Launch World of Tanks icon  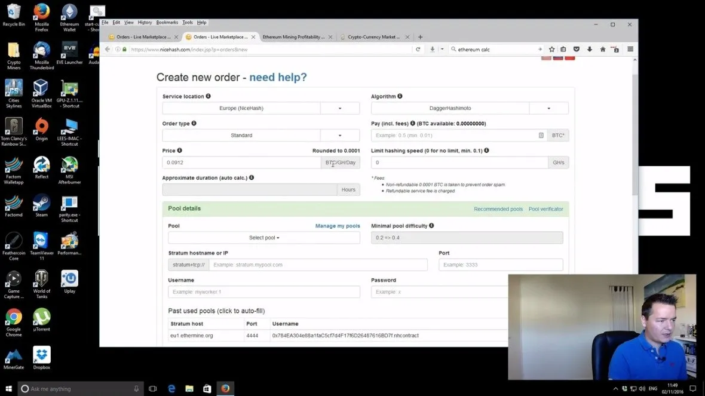pyautogui.click(x=41, y=284)
